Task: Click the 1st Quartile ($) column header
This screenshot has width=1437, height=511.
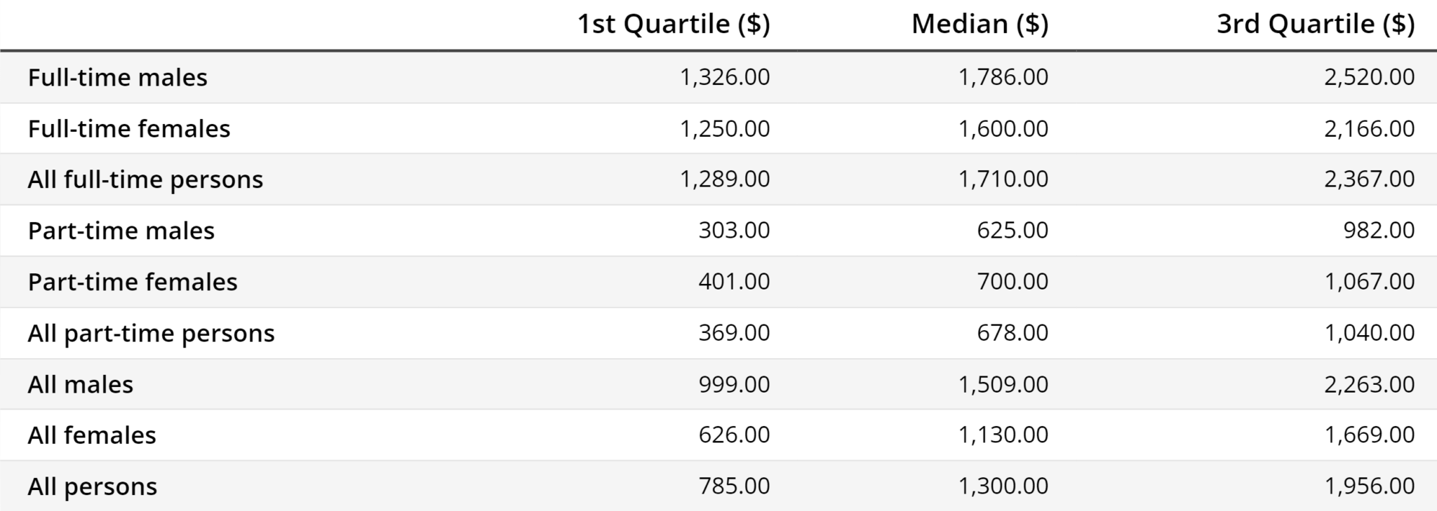Action: point(673,25)
